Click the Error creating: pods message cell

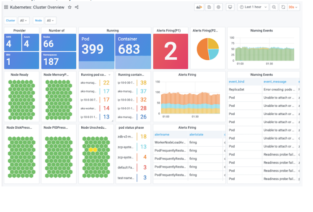279,90
